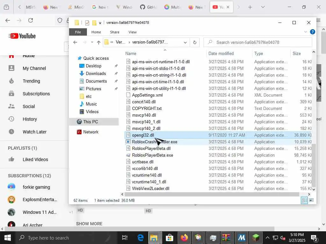Switch to large icons view layout
Image resolution: width=326 pixels, height=244 pixels.
(311, 200)
